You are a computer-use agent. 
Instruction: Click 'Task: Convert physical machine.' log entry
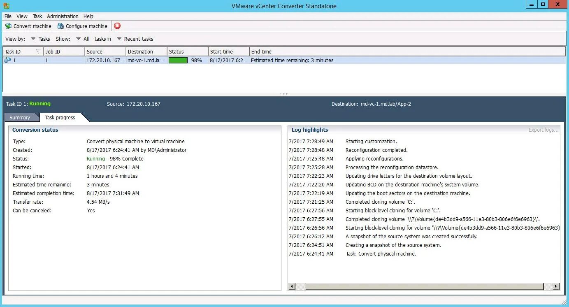[x=381, y=254]
